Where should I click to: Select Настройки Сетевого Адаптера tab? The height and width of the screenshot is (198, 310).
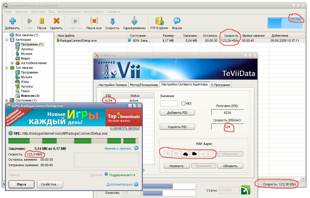pyautogui.click(x=184, y=84)
